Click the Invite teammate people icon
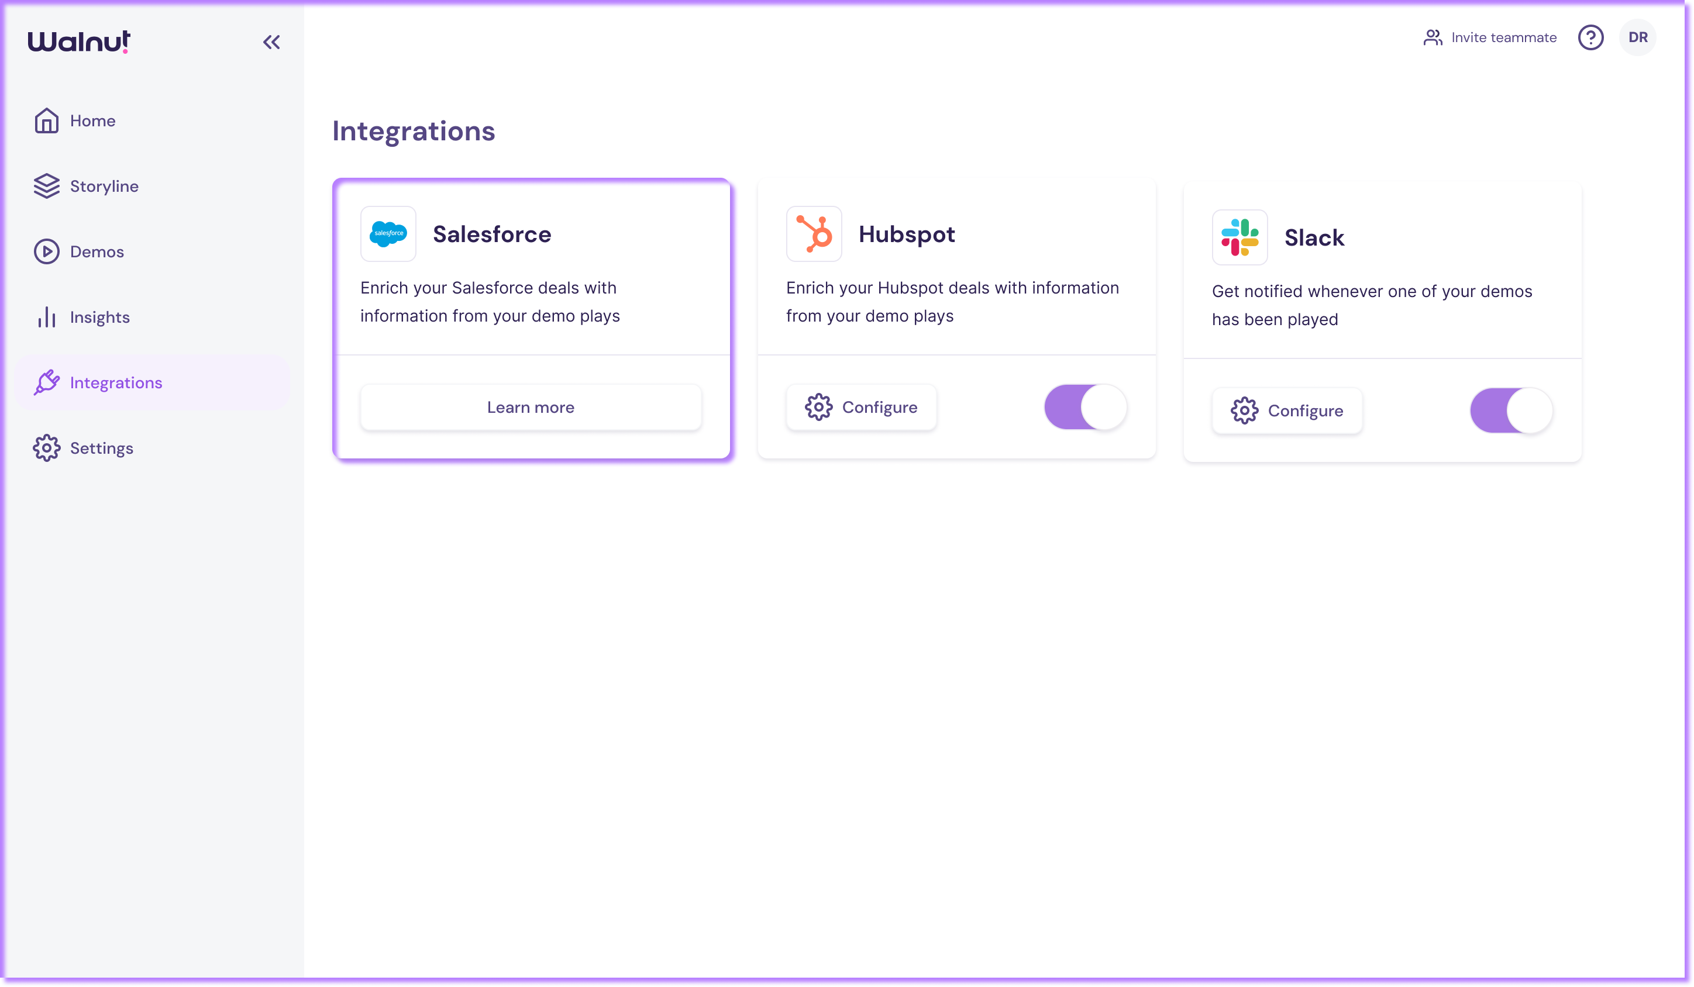 (1433, 37)
